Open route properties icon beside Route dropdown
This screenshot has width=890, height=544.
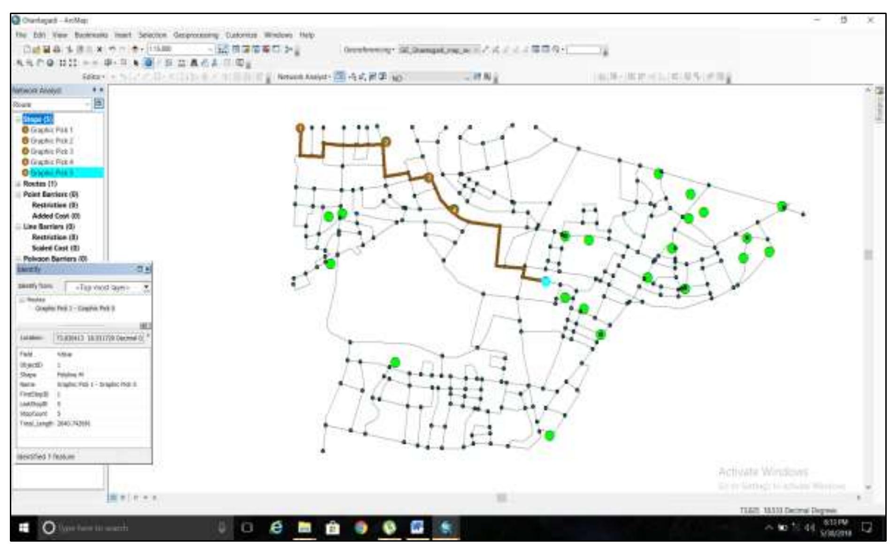(x=99, y=104)
